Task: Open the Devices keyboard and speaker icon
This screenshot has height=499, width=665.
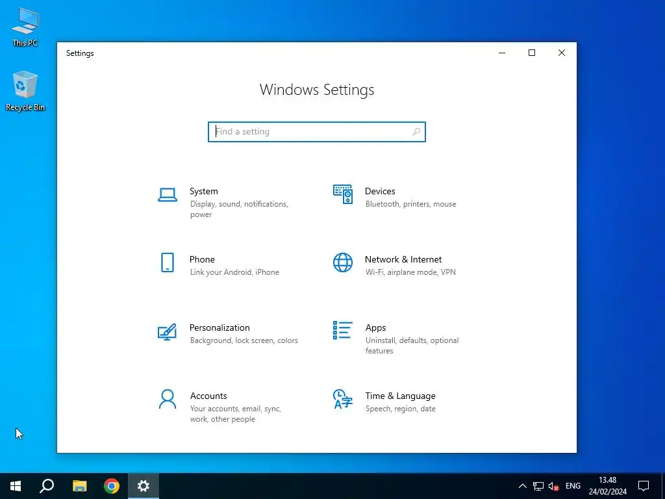Action: (x=343, y=194)
